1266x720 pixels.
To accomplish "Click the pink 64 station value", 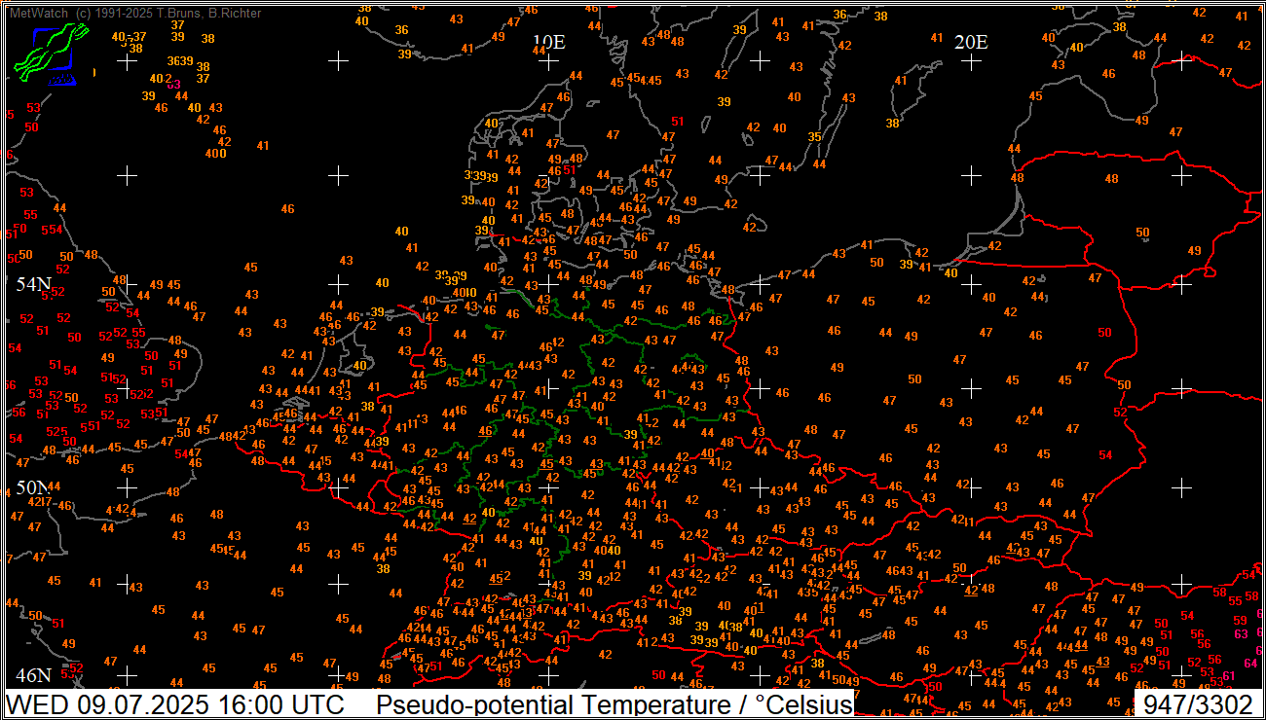I will click(x=1251, y=663).
